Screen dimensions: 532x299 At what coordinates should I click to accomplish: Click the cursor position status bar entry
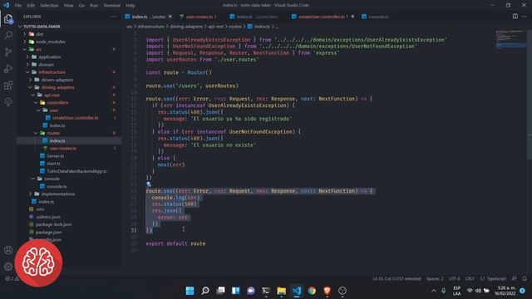point(397,279)
